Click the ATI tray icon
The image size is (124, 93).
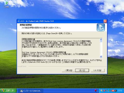pos(113,91)
